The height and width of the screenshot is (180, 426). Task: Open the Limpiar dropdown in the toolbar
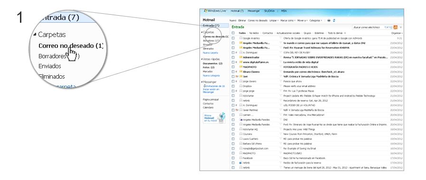(x=274, y=20)
